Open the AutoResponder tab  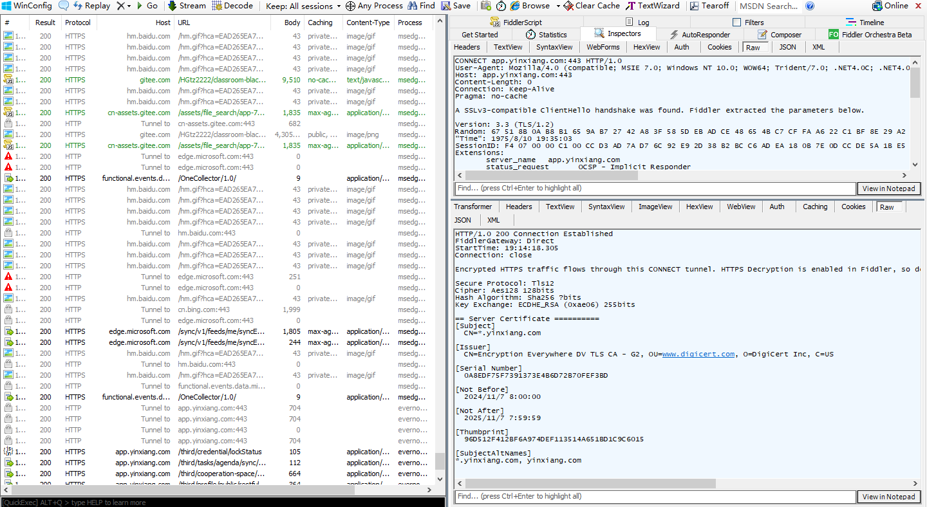(699, 35)
